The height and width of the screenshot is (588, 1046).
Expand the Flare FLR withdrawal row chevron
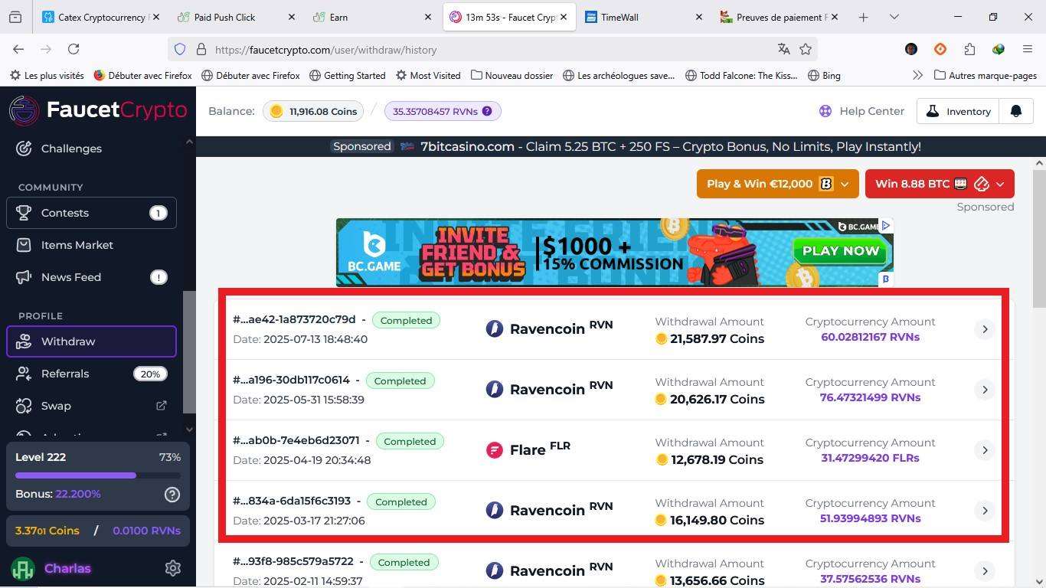click(x=985, y=450)
